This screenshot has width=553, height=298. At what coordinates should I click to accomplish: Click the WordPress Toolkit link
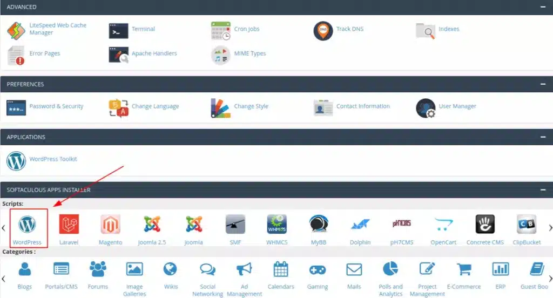[53, 159]
